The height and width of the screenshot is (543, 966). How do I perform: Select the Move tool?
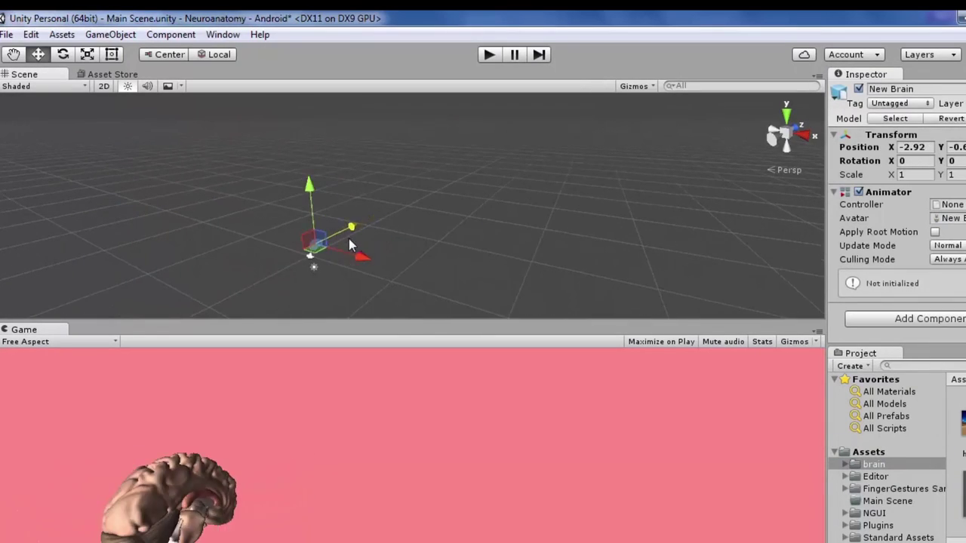[38, 54]
